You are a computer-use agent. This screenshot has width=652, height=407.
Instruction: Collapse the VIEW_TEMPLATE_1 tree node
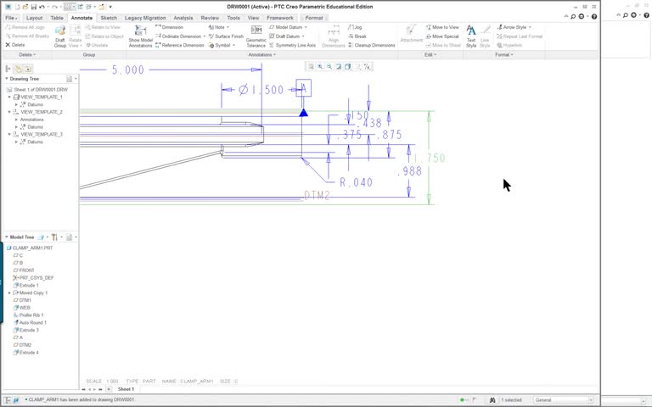pos(9,98)
